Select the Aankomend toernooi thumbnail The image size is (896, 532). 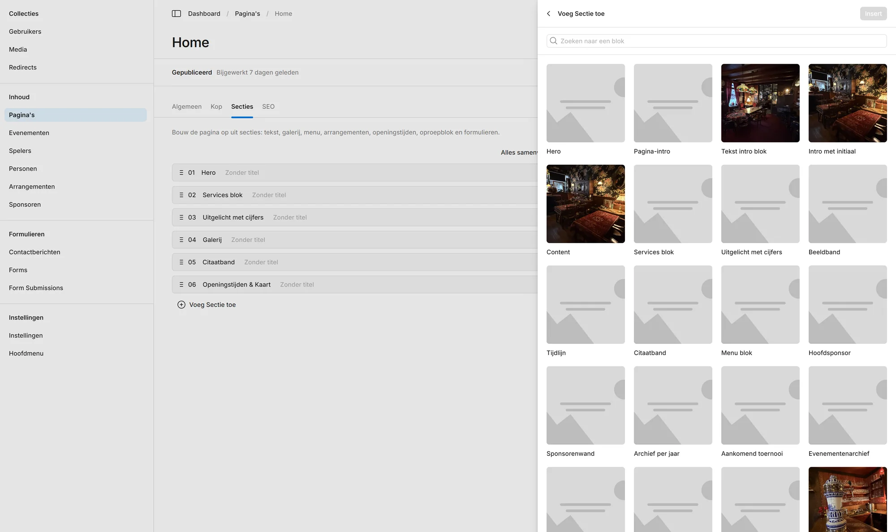click(760, 405)
